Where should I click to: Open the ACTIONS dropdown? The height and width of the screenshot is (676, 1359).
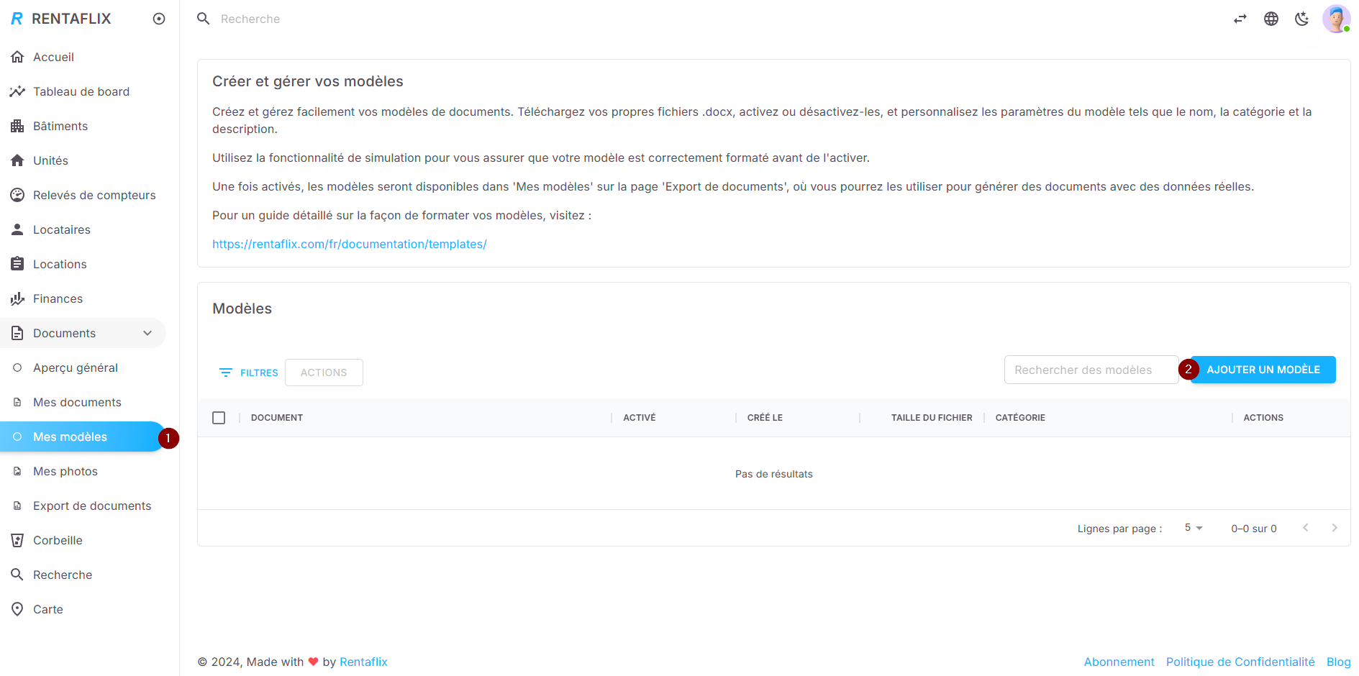[x=324, y=373]
